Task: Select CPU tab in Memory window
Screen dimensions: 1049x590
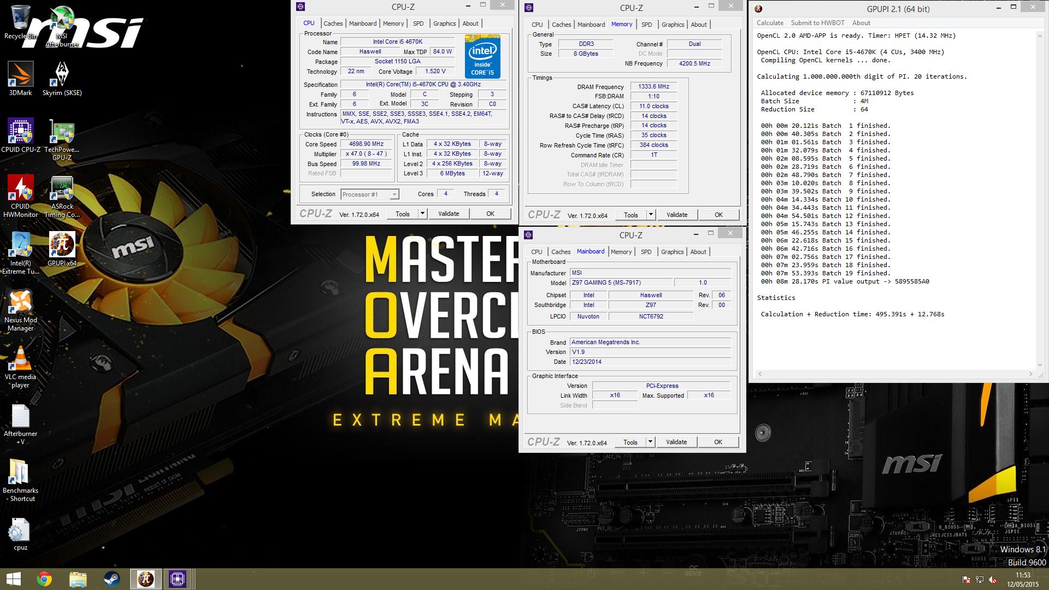Action: 537,25
